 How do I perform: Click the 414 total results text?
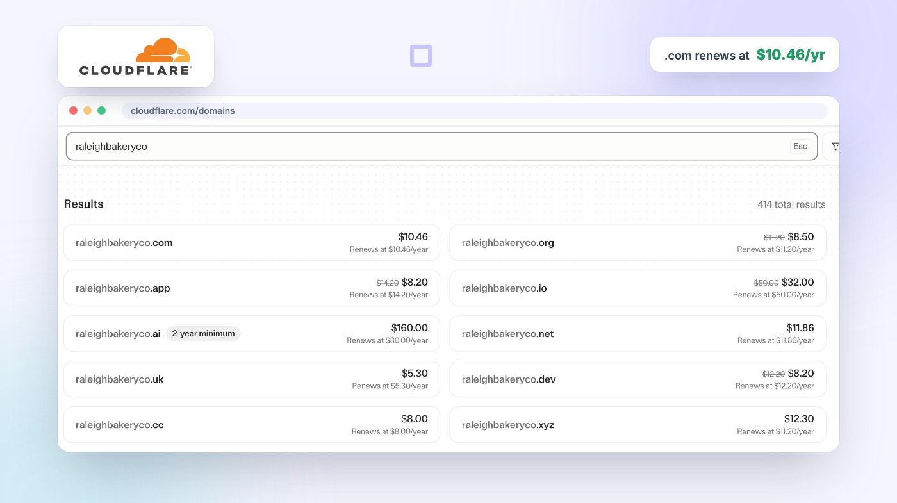[791, 204]
